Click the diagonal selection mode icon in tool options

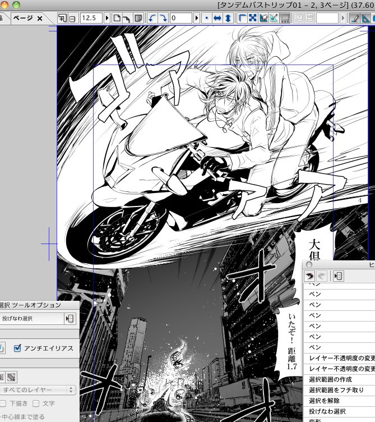click(11, 377)
